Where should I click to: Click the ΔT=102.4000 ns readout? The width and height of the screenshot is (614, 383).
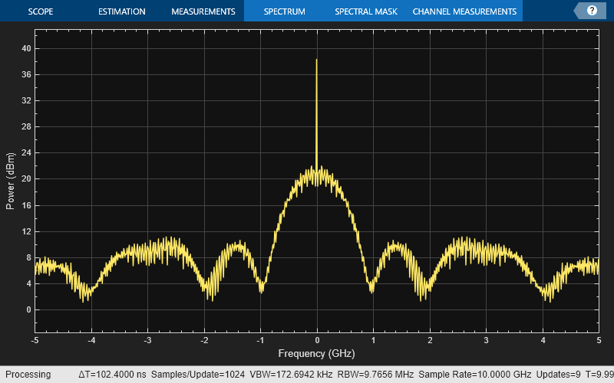[x=113, y=375]
